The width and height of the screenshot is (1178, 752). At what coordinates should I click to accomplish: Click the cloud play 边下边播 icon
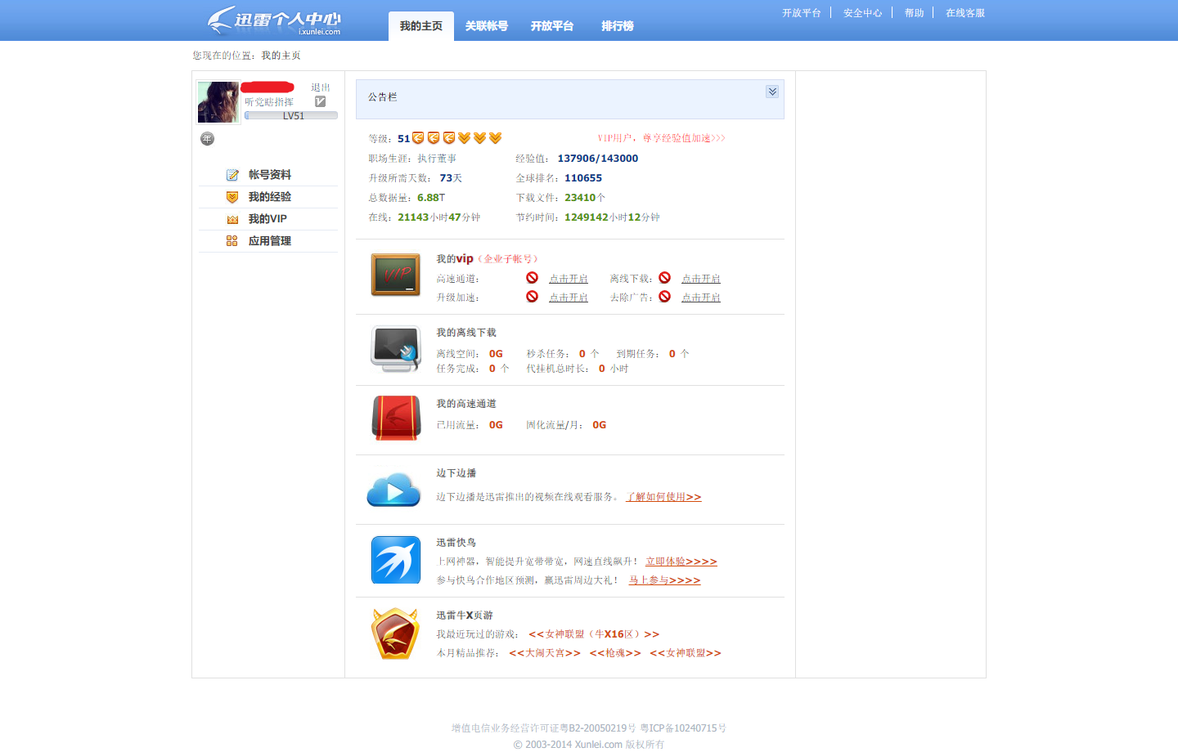pyautogui.click(x=393, y=489)
